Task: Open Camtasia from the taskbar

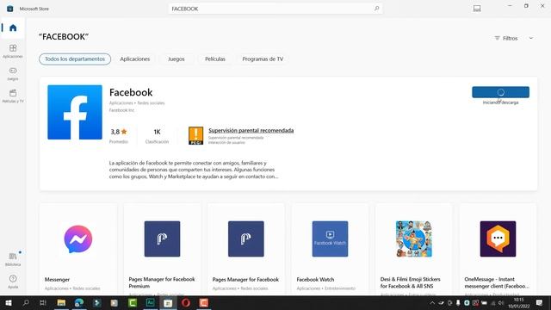Action: (133, 303)
